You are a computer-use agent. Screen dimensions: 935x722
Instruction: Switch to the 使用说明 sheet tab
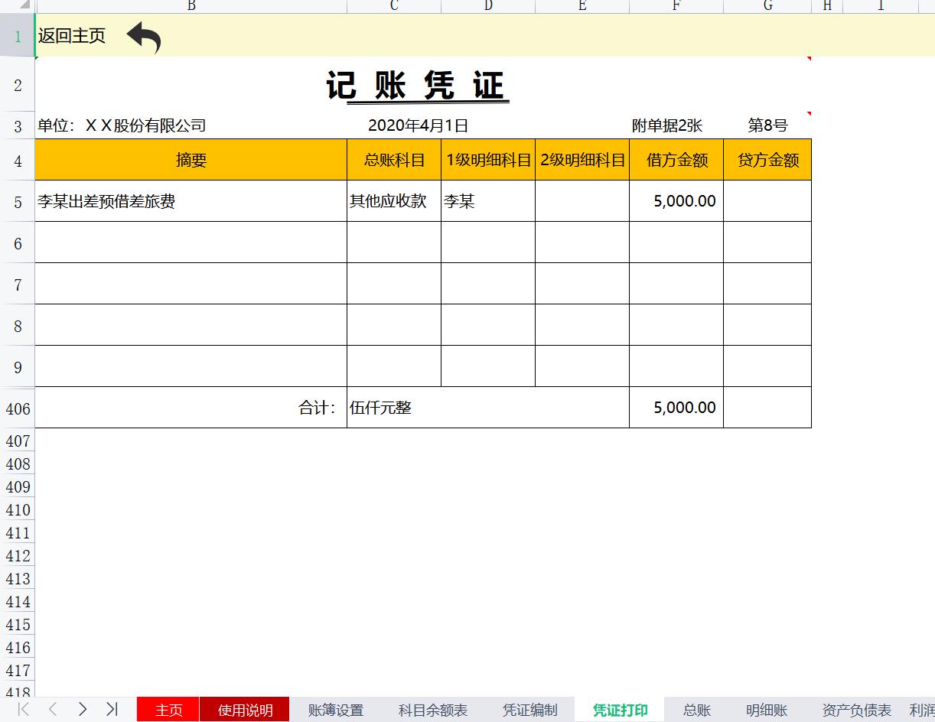245,710
